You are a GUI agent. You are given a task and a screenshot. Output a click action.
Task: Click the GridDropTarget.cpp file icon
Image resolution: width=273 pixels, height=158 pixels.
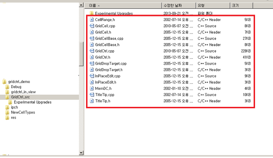(x=92, y=63)
